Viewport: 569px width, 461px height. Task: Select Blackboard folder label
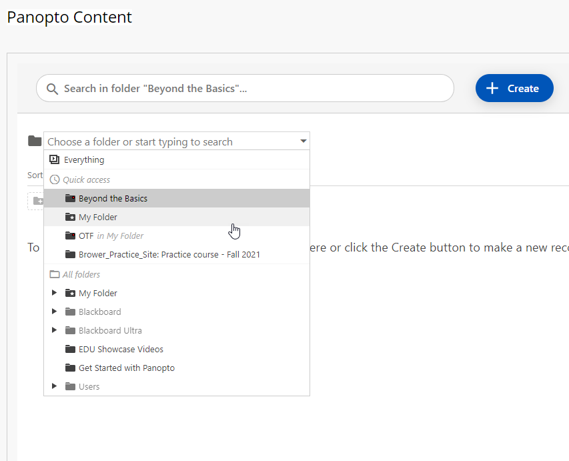(100, 312)
